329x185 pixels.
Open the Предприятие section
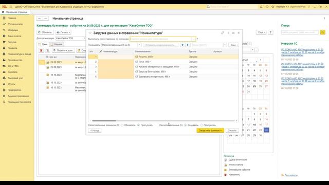coord(14,90)
